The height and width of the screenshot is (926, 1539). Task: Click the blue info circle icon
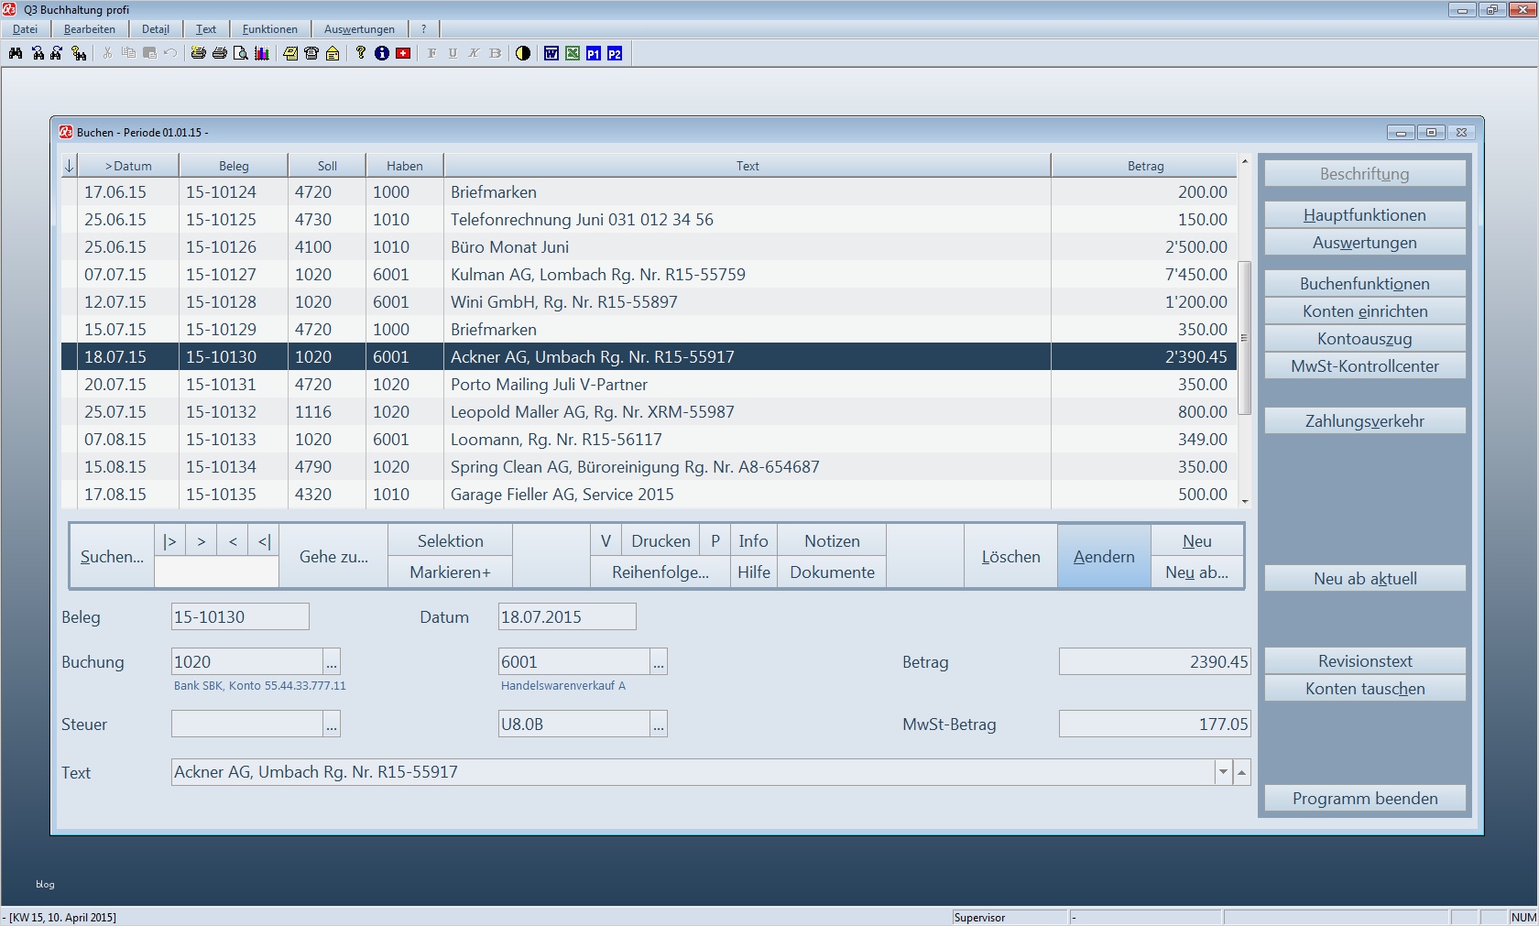(x=382, y=53)
